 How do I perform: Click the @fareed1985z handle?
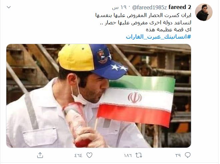149,7
